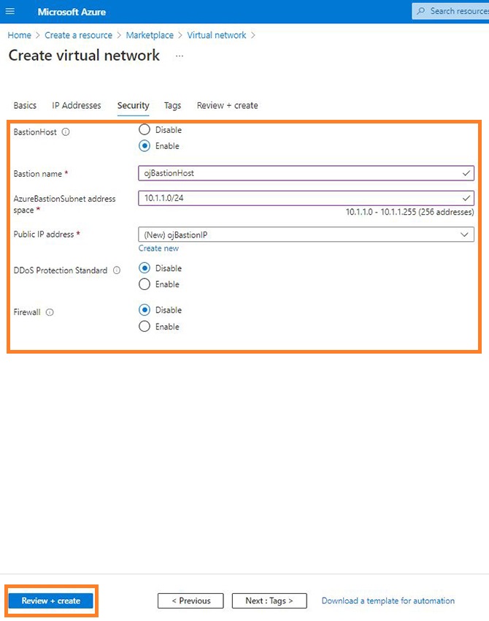Focus the Search resources box
489x621 pixels.
(450, 11)
